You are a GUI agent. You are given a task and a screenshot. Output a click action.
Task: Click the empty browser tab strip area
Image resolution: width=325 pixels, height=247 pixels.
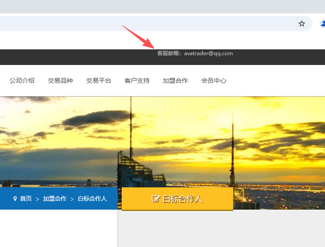pos(160,6)
